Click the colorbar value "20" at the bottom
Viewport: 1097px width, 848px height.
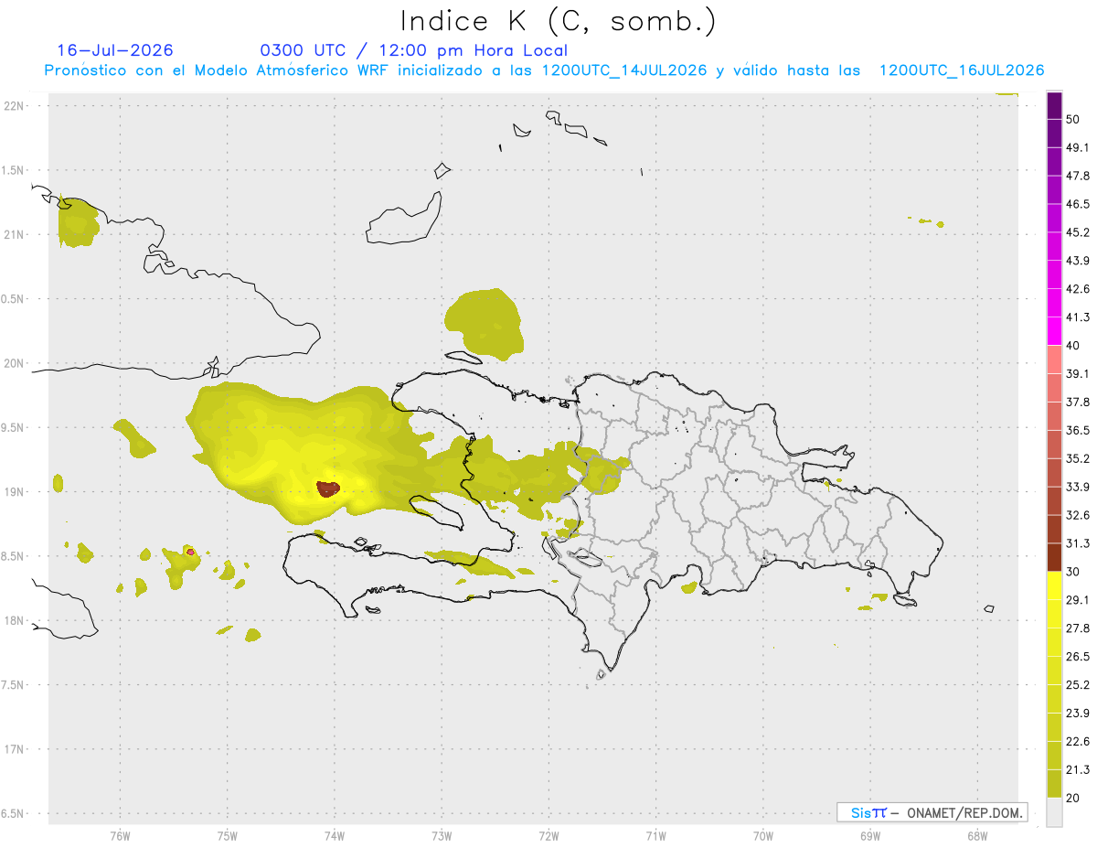tap(1073, 798)
